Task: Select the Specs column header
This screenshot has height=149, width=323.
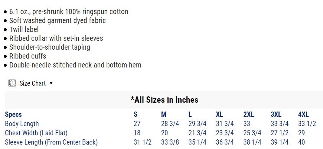Action: [13, 115]
